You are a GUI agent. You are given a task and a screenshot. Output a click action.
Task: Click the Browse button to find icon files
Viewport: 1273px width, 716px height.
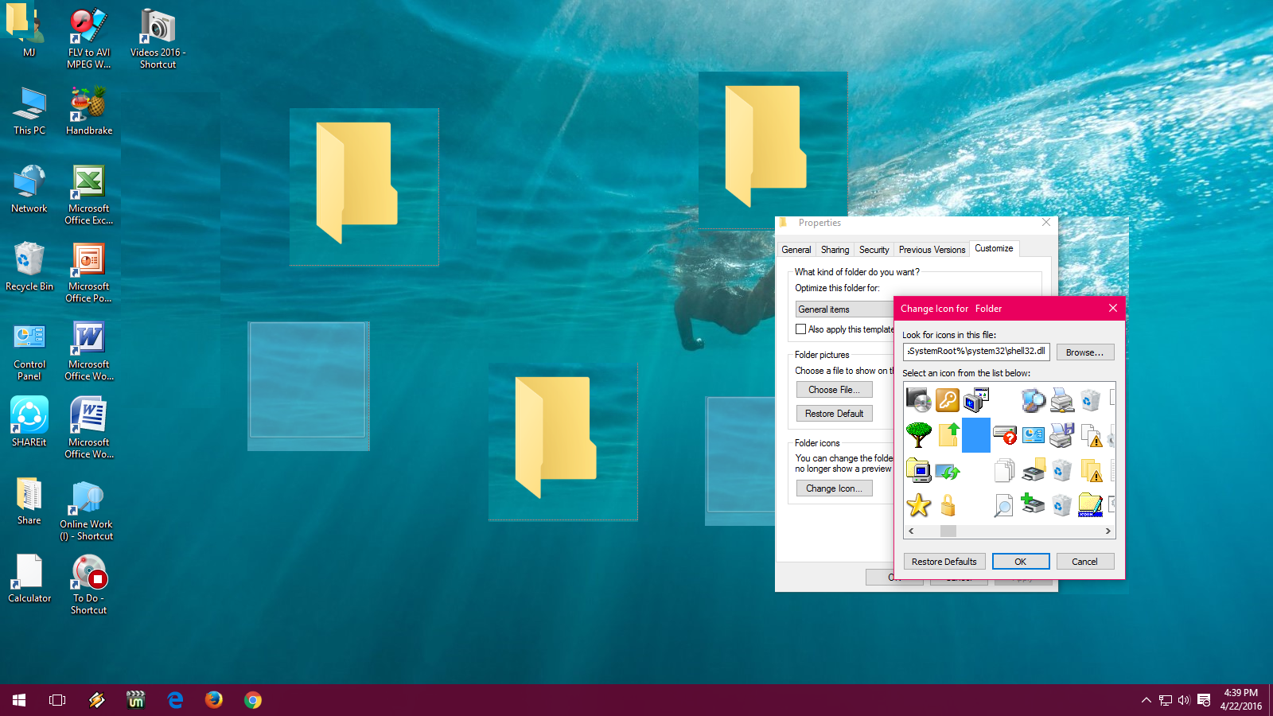pyautogui.click(x=1084, y=352)
